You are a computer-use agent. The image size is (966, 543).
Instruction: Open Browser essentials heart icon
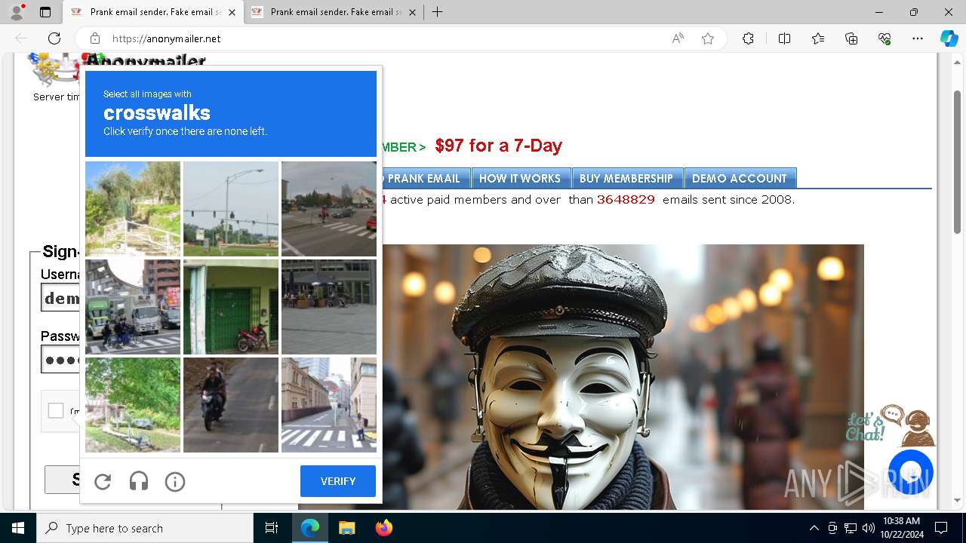tap(884, 38)
